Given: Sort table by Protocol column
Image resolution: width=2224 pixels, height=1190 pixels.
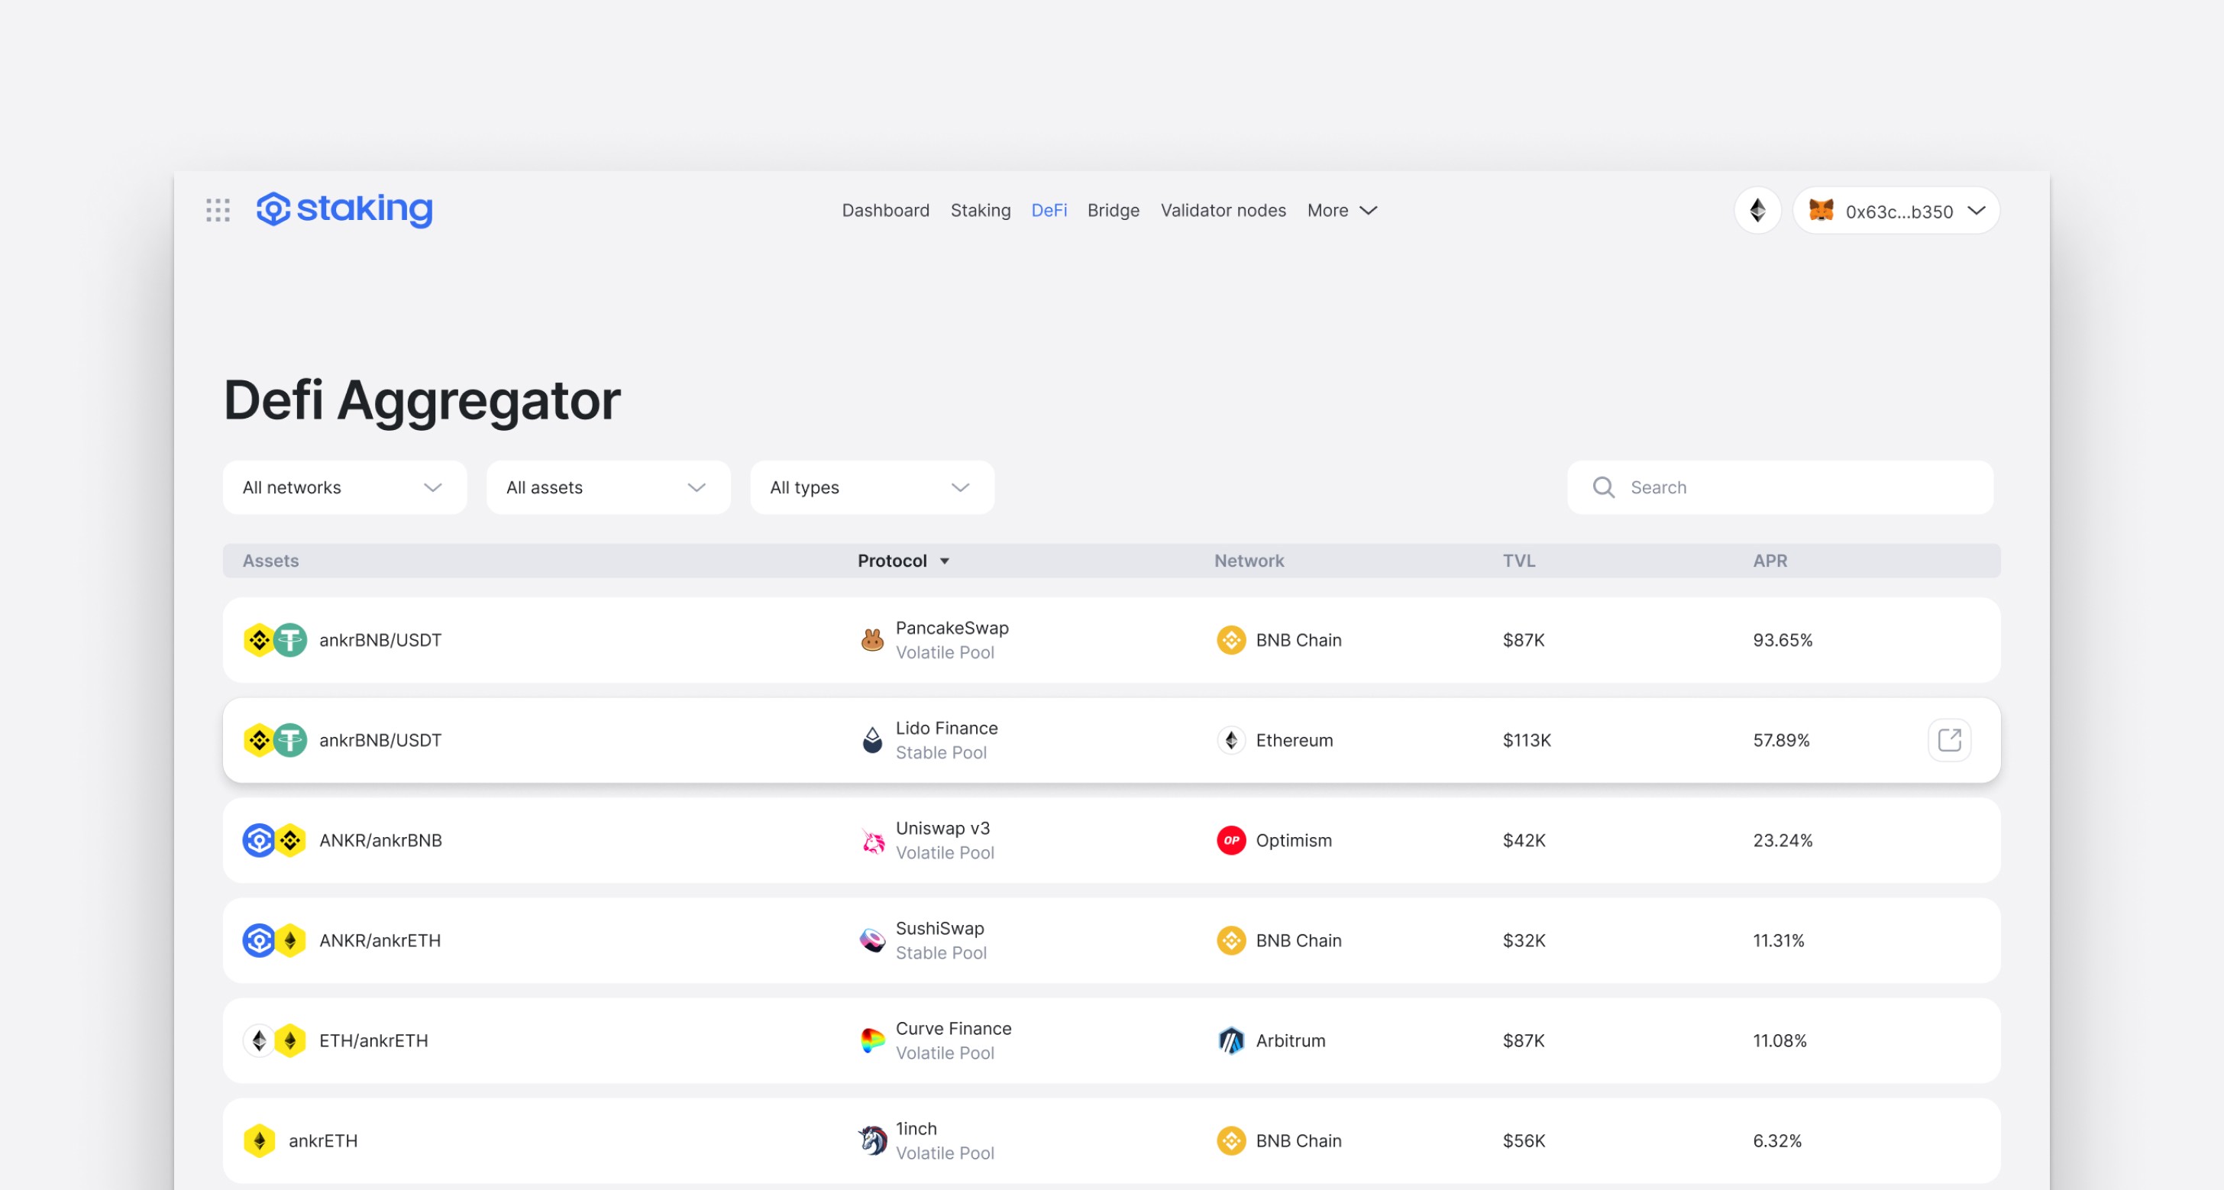Looking at the screenshot, I should pos(902,561).
